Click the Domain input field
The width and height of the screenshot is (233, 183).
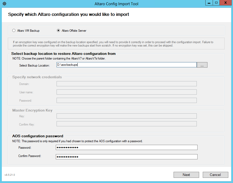click(126, 84)
